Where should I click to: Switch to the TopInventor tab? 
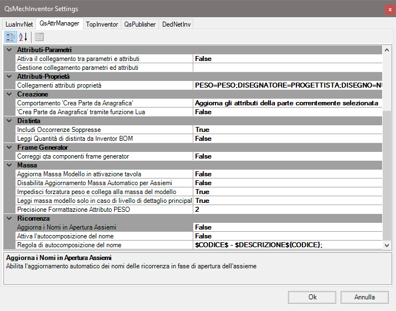[102, 24]
